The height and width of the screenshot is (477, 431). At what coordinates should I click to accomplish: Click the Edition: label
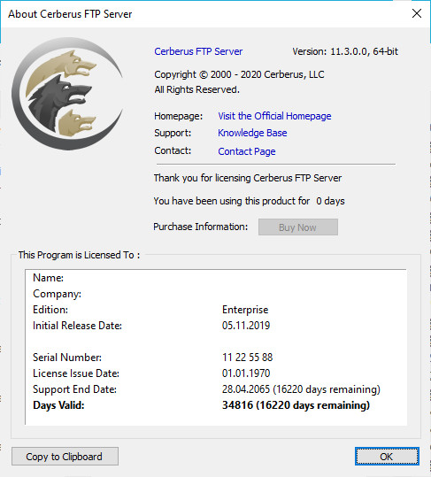coord(50,310)
